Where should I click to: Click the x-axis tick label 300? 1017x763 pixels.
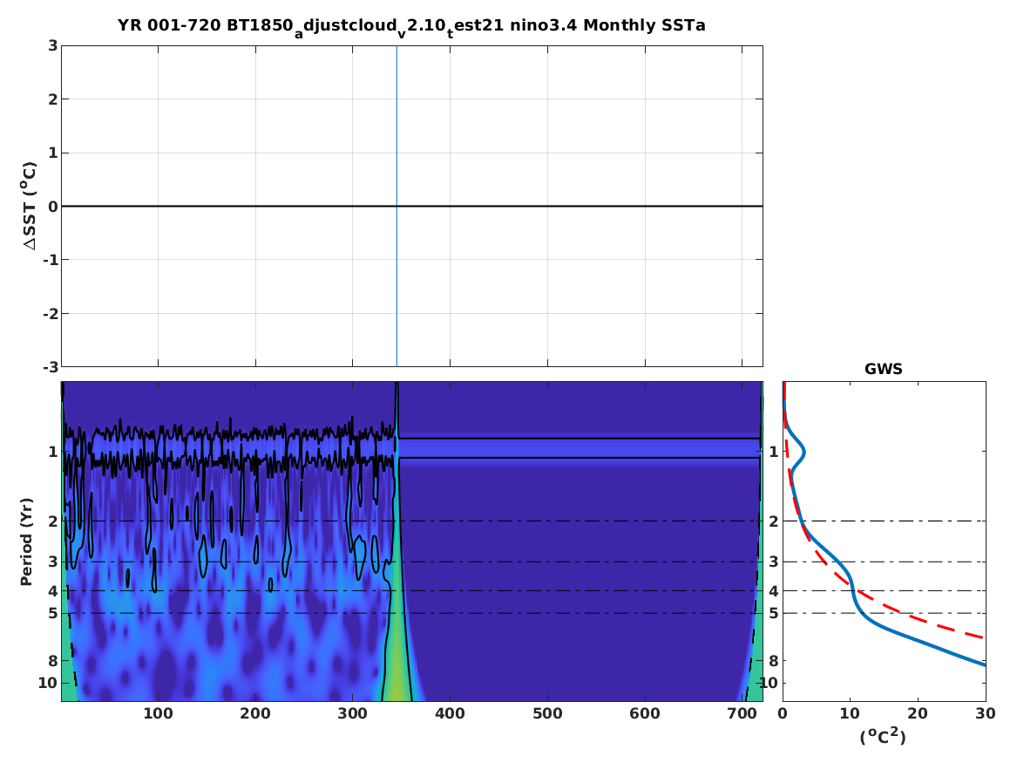point(353,713)
